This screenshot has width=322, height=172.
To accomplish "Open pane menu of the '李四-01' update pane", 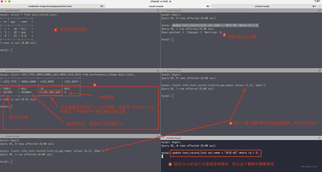I will (x=319, y=10).
